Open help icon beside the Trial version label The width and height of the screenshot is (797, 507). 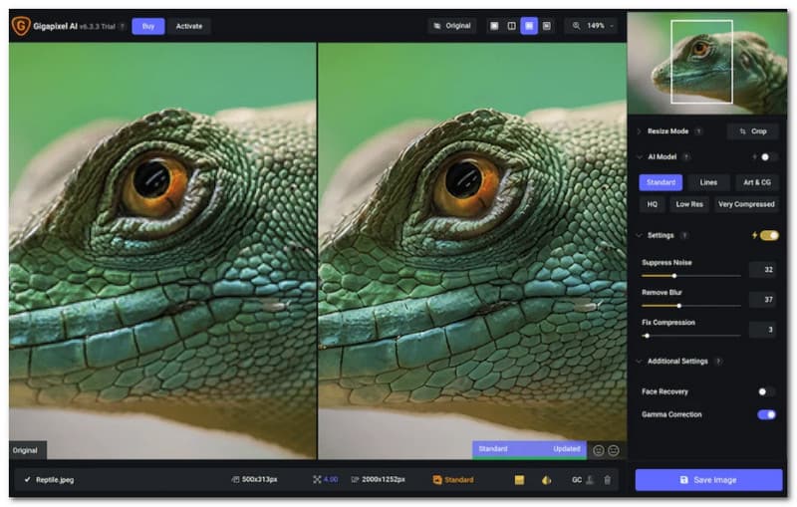pyautogui.click(x=122, y=27)
